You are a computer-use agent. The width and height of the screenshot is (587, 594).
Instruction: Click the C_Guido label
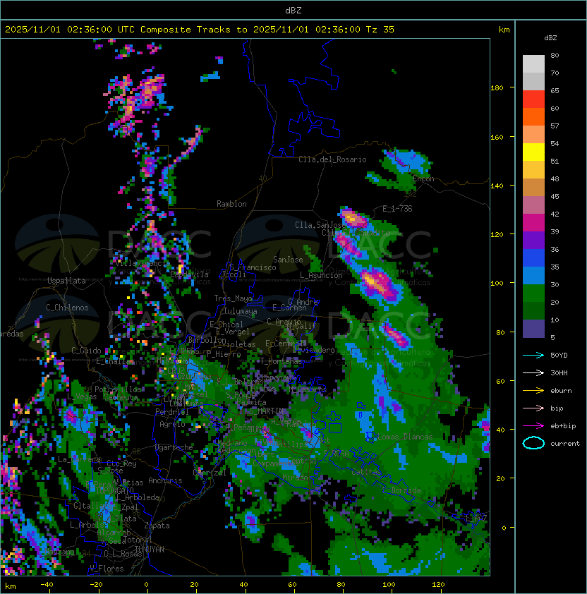tap(86, 351)
